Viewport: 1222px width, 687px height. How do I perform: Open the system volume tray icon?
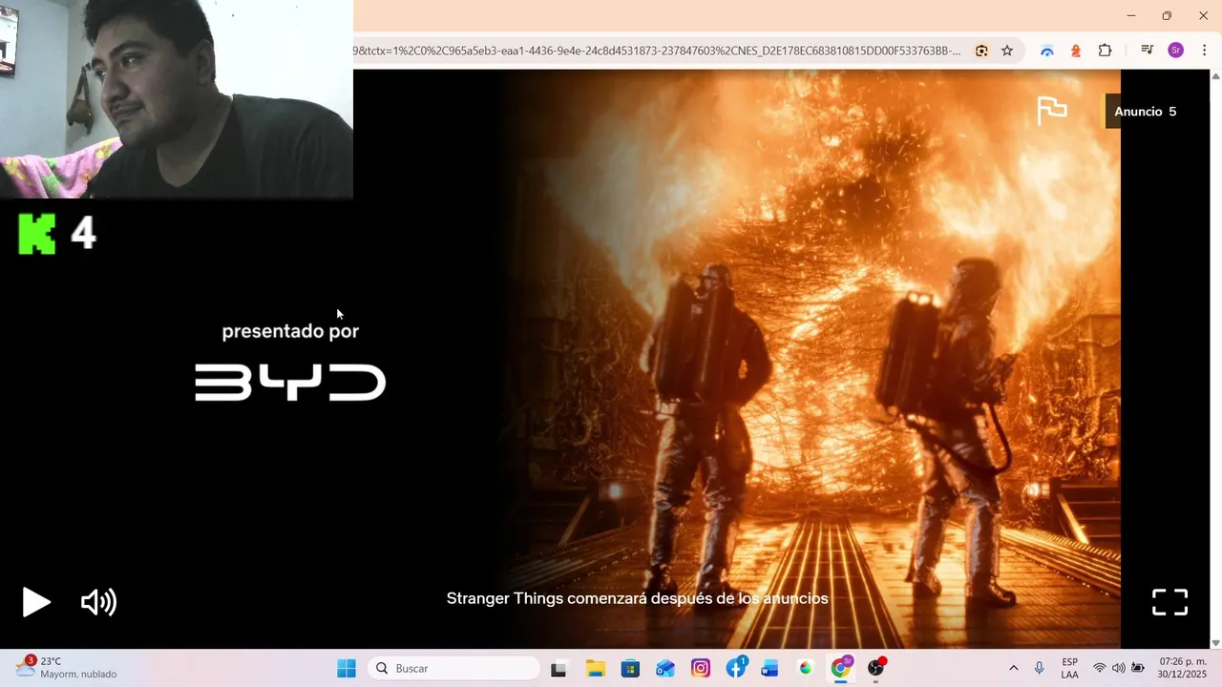1119,668
